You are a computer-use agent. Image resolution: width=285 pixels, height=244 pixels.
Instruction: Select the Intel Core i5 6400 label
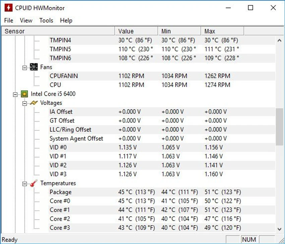click(53, 94)
